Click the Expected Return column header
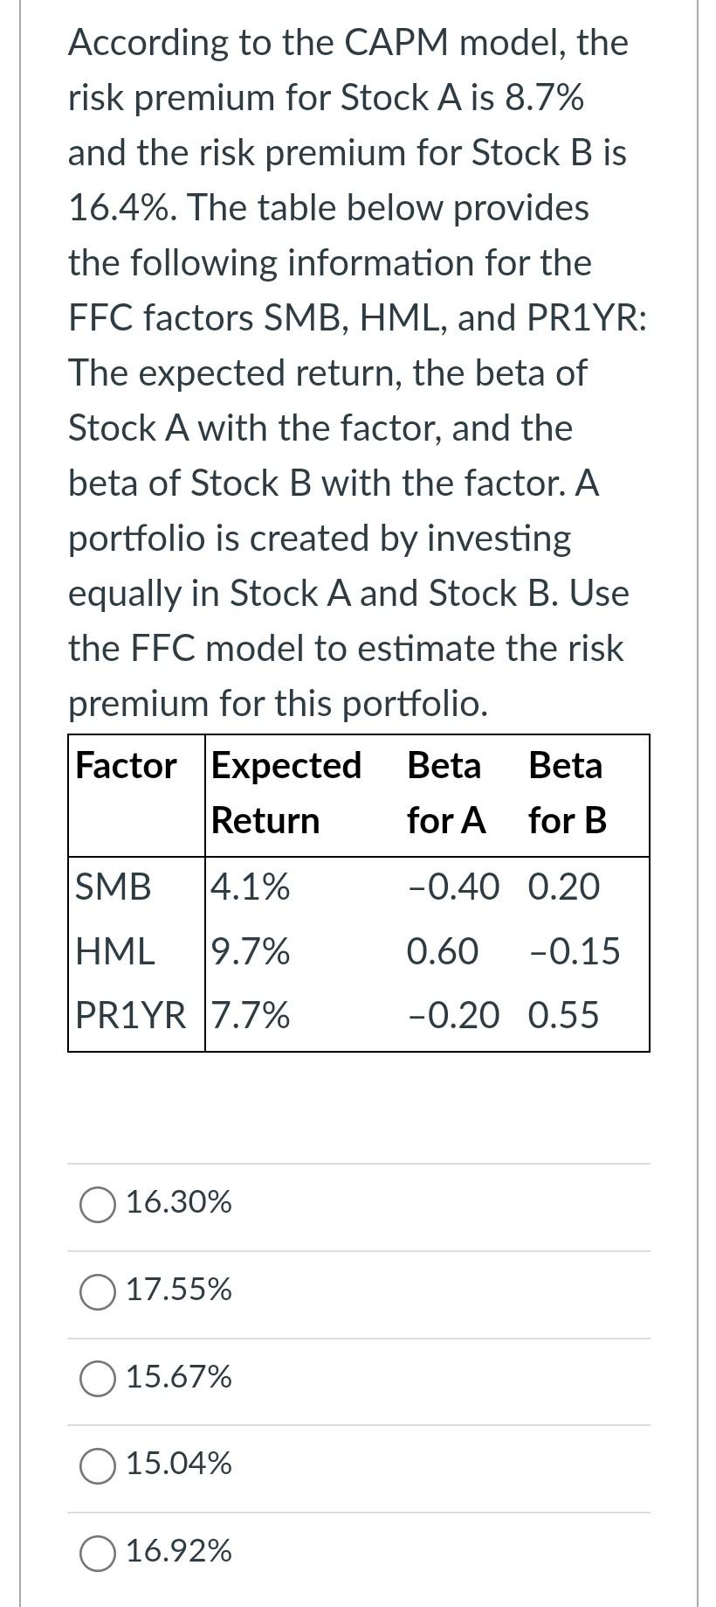 point(286,791)
